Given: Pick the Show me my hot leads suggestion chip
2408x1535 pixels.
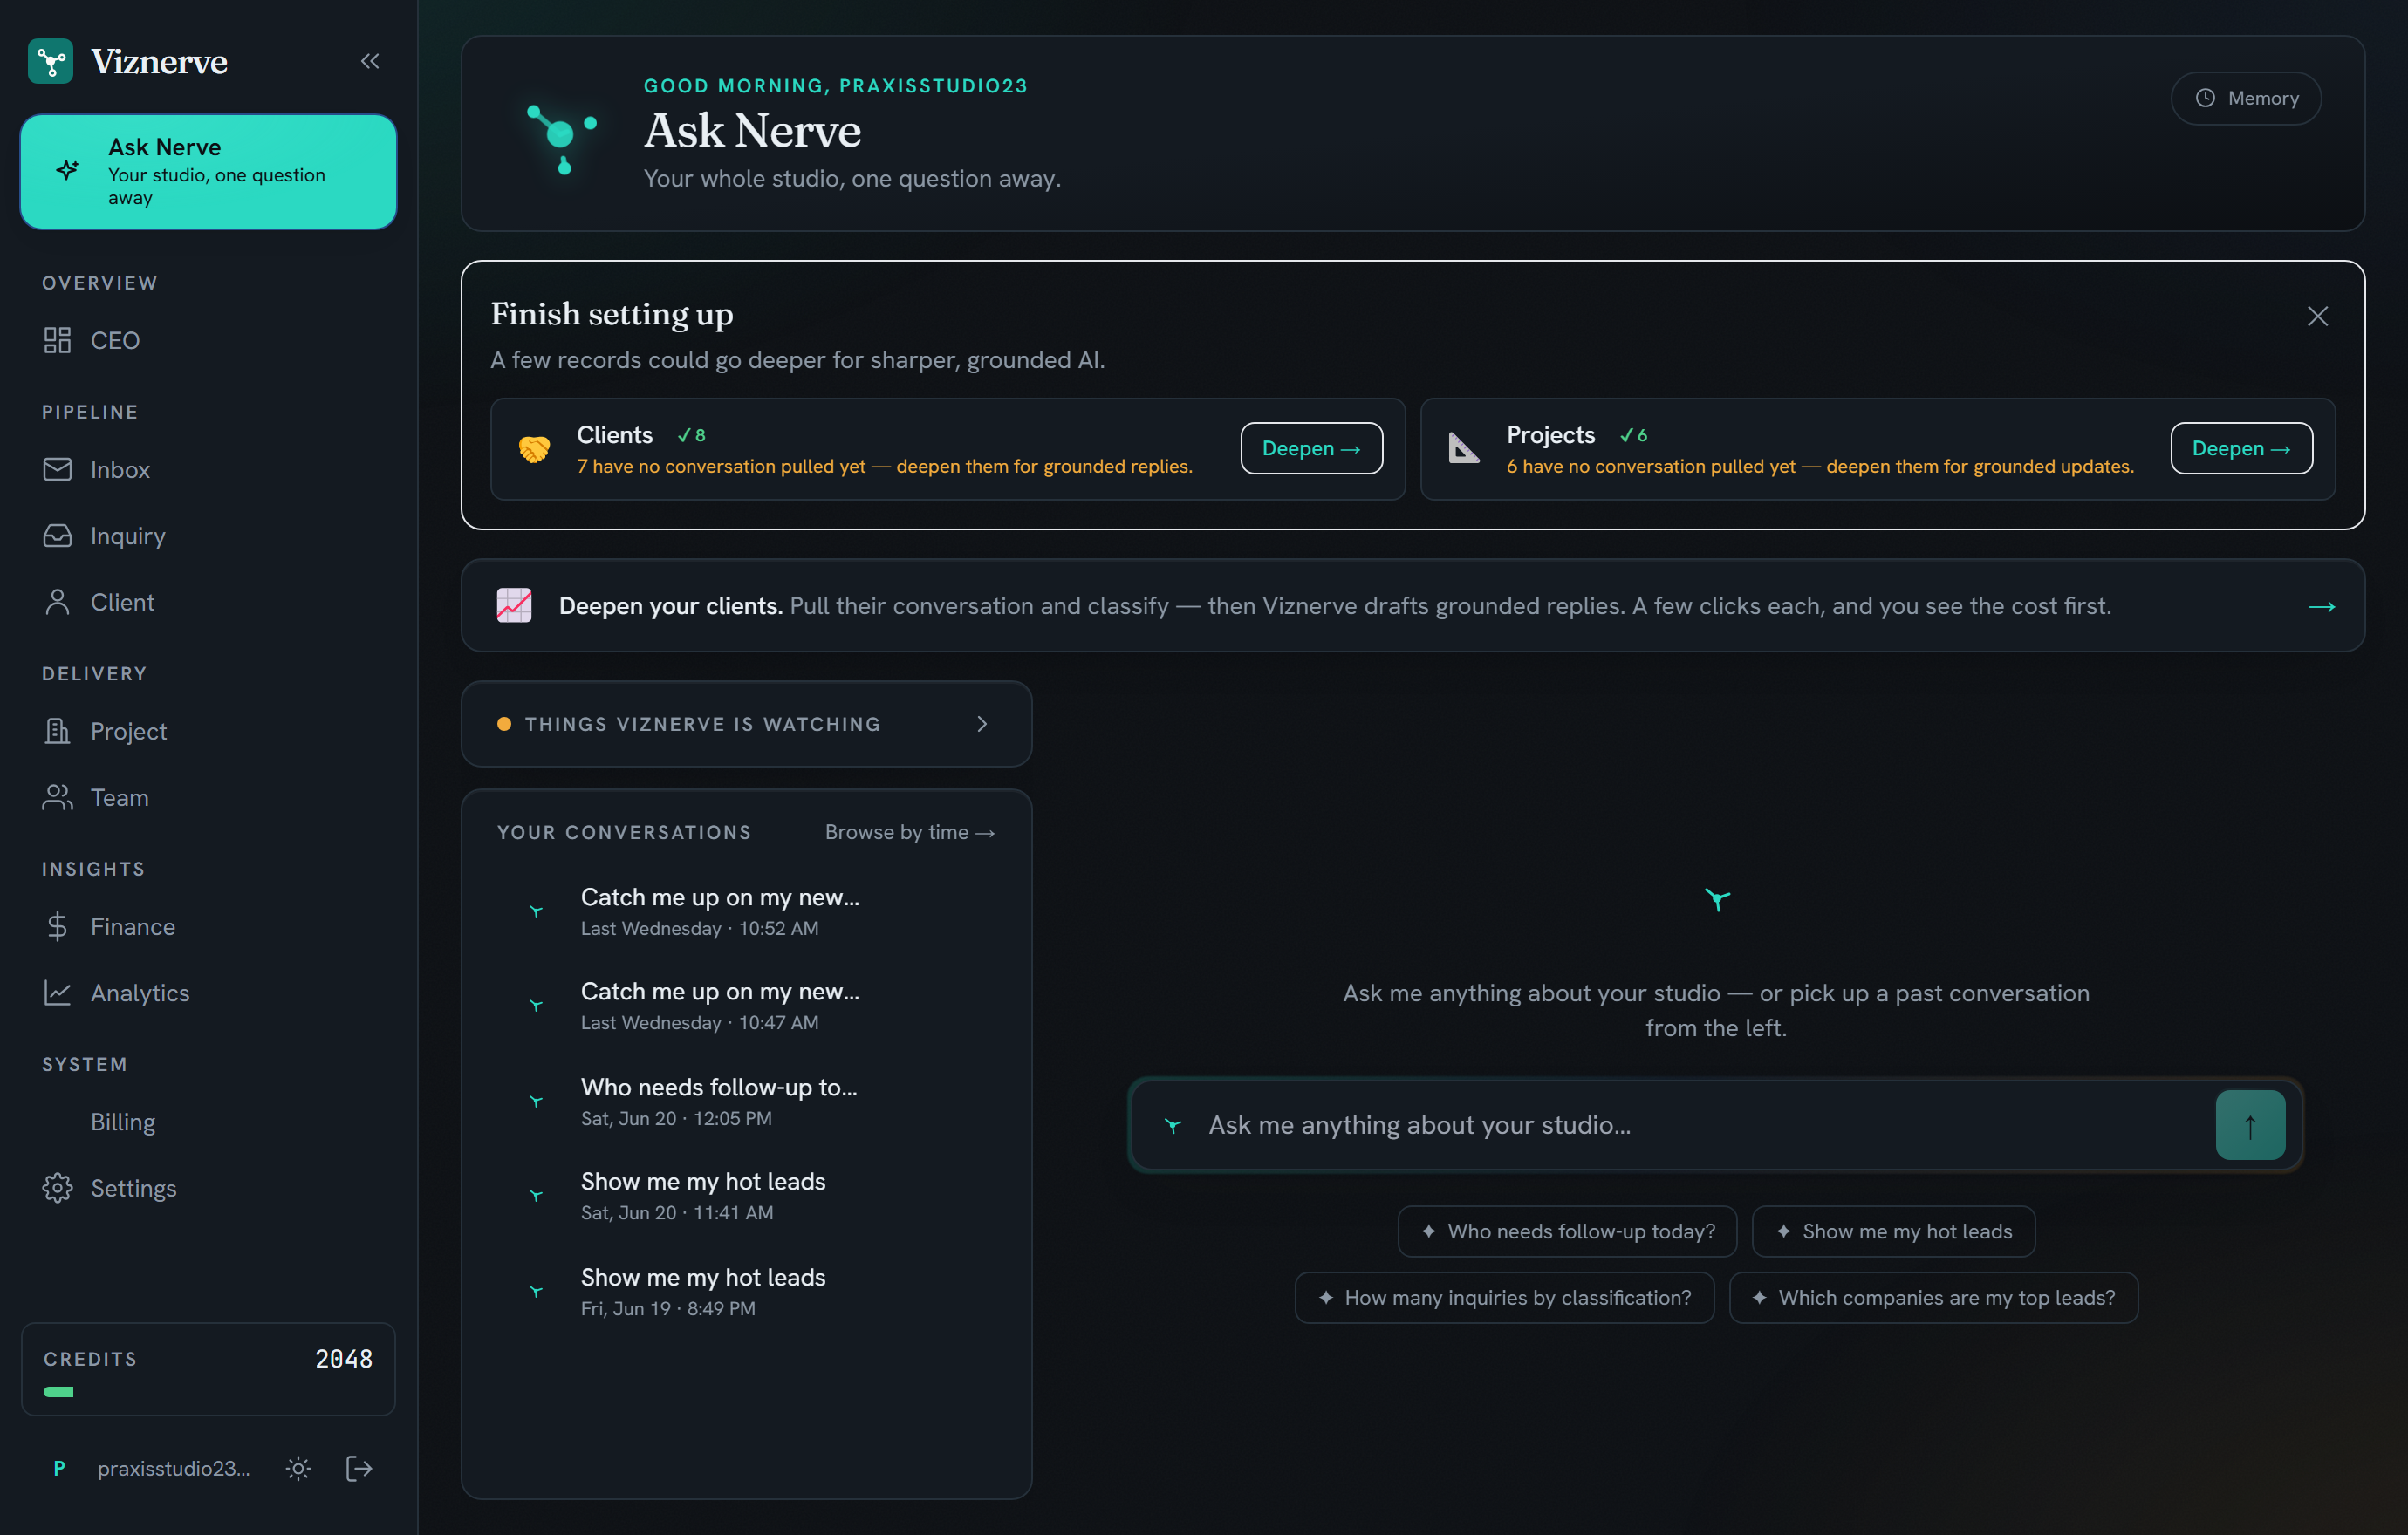Looking at the screenshot, I should click(1893, 1231).
